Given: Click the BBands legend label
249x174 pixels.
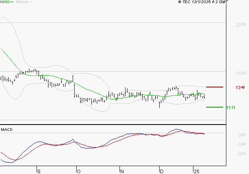Looking at the screenshot, I should [22, 2].
